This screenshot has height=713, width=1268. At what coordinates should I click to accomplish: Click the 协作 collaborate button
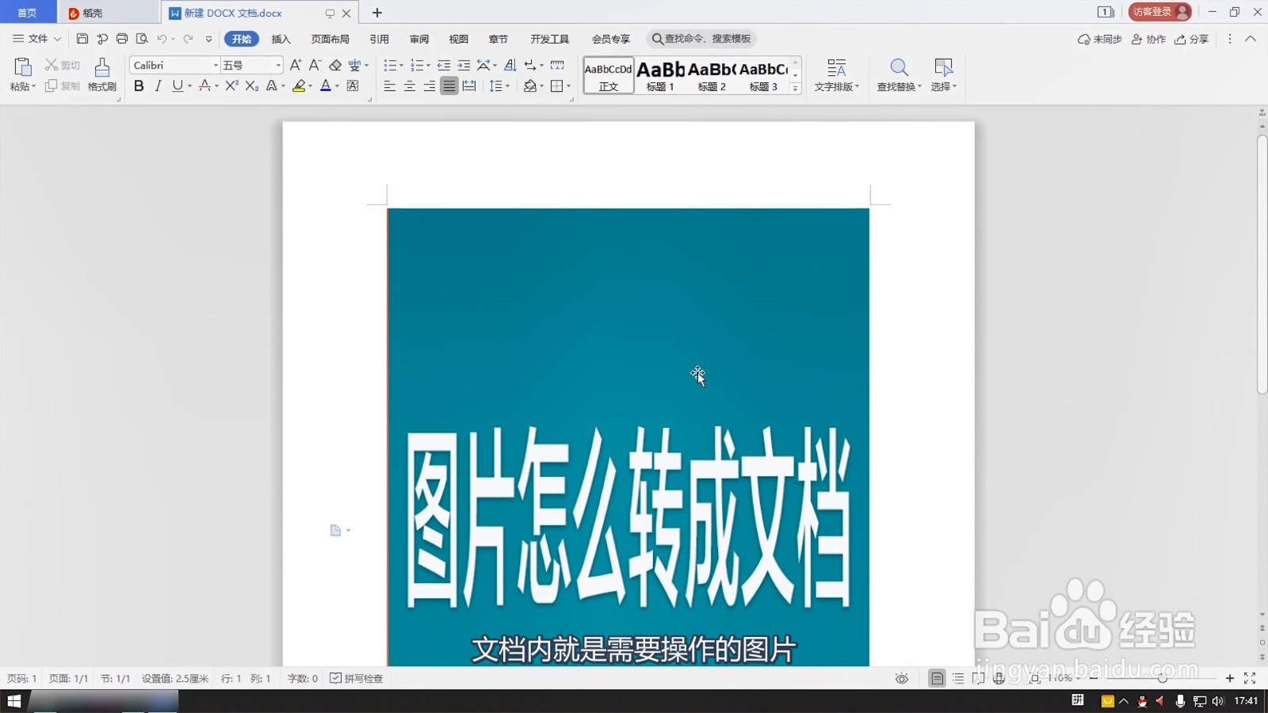tap(1148, 39)
